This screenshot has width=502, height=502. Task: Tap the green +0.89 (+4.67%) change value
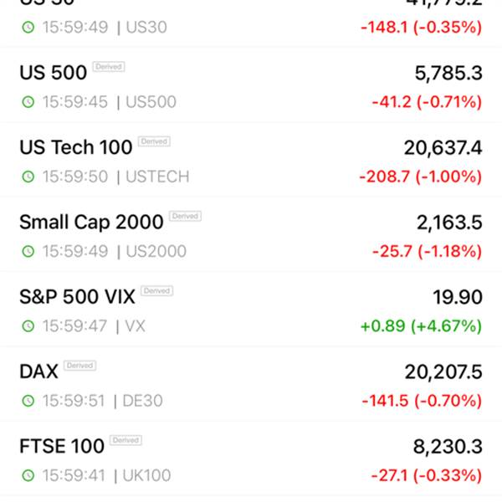421,326
